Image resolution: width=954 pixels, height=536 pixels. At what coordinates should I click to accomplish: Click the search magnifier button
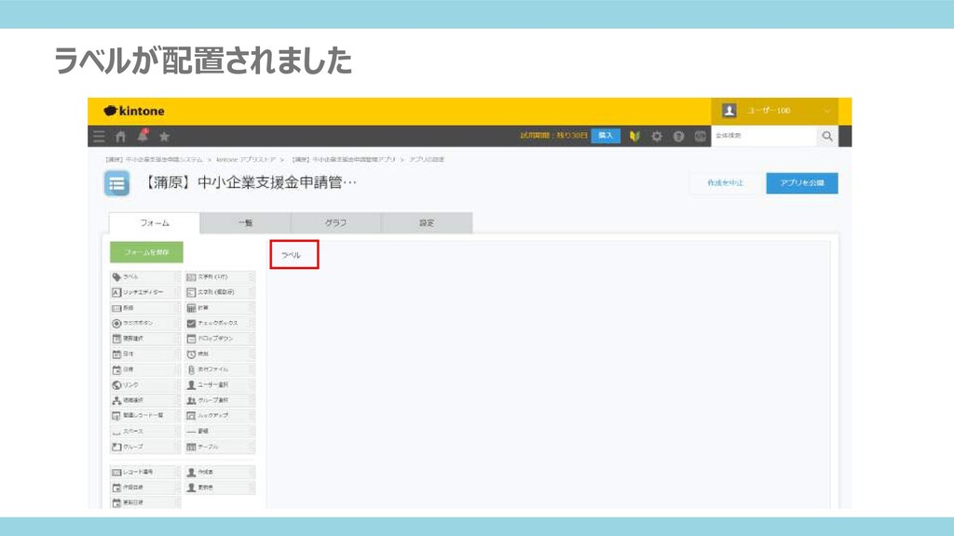tap(827, 136)
